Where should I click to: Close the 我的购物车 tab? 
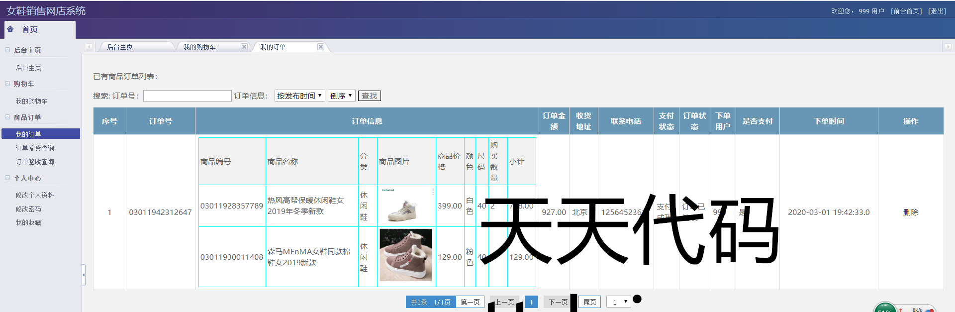[244, 47]
